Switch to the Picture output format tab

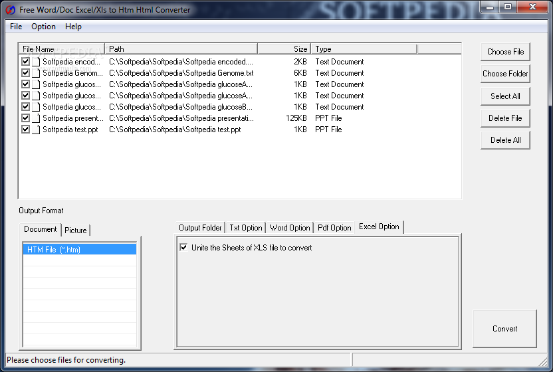pyautogui.click(x=76, y=231)
